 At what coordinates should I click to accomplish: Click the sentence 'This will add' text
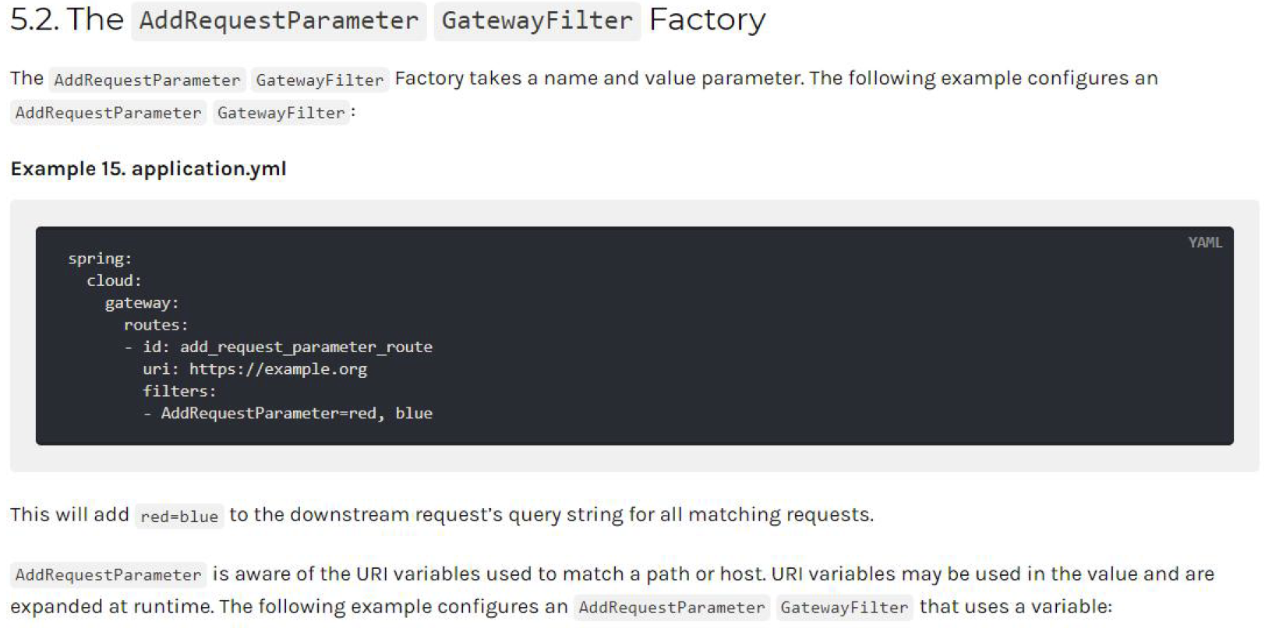click(x=69, y=515)
